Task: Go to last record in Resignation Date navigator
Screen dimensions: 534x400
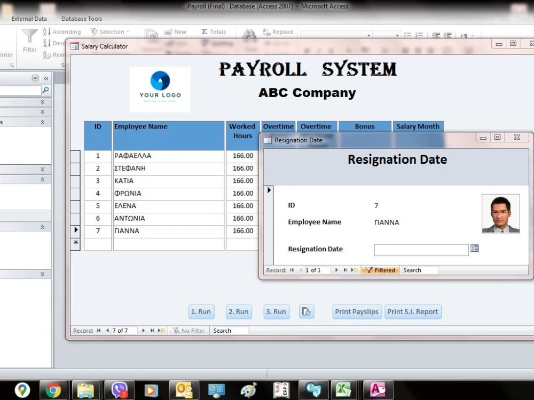Action: [345, 270]
